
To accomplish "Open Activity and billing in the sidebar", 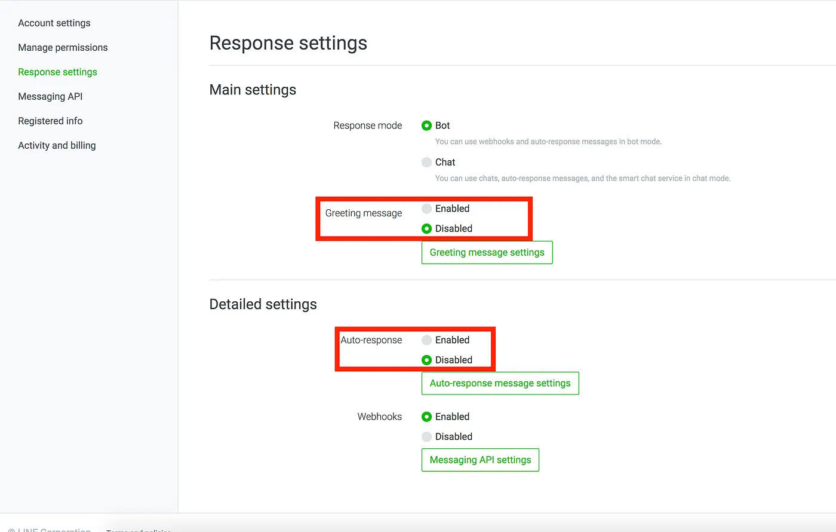I will [x=57, y=145].
